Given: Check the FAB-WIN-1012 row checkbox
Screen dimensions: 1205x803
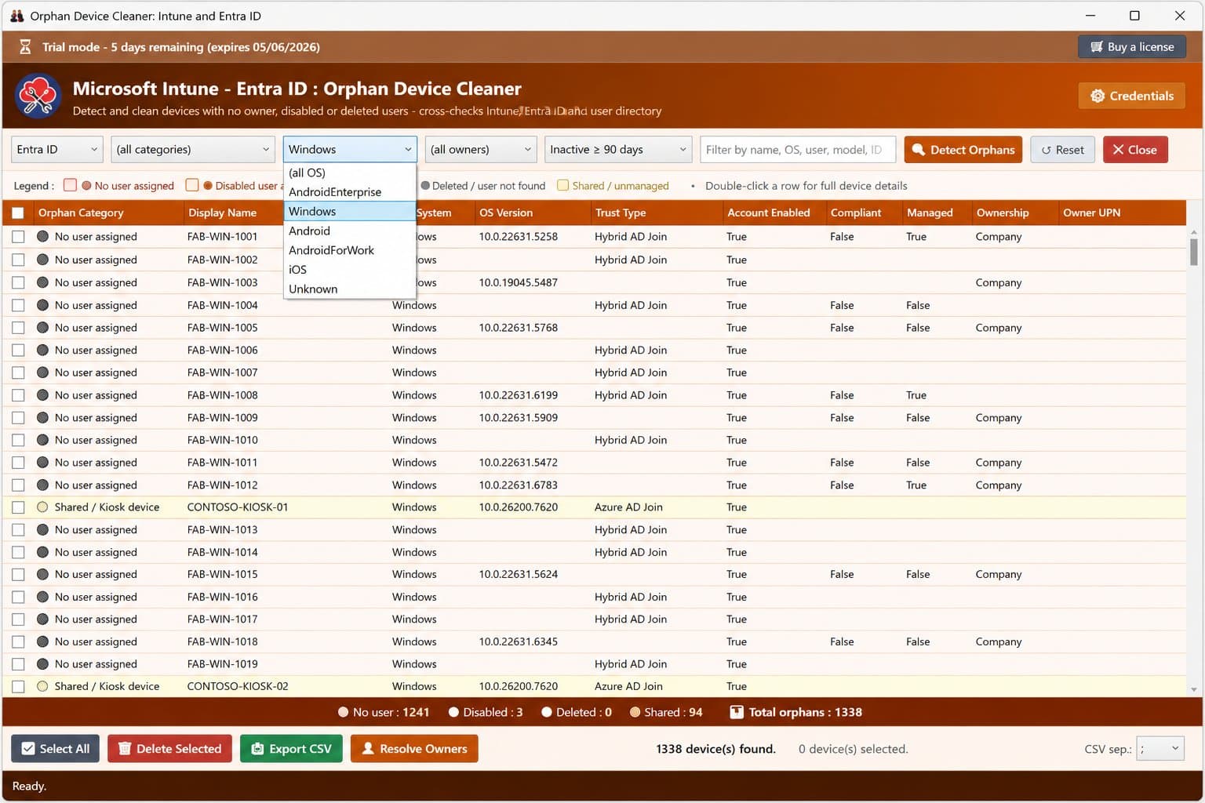Looking at the screenshot, I should [x=18, y=485].
